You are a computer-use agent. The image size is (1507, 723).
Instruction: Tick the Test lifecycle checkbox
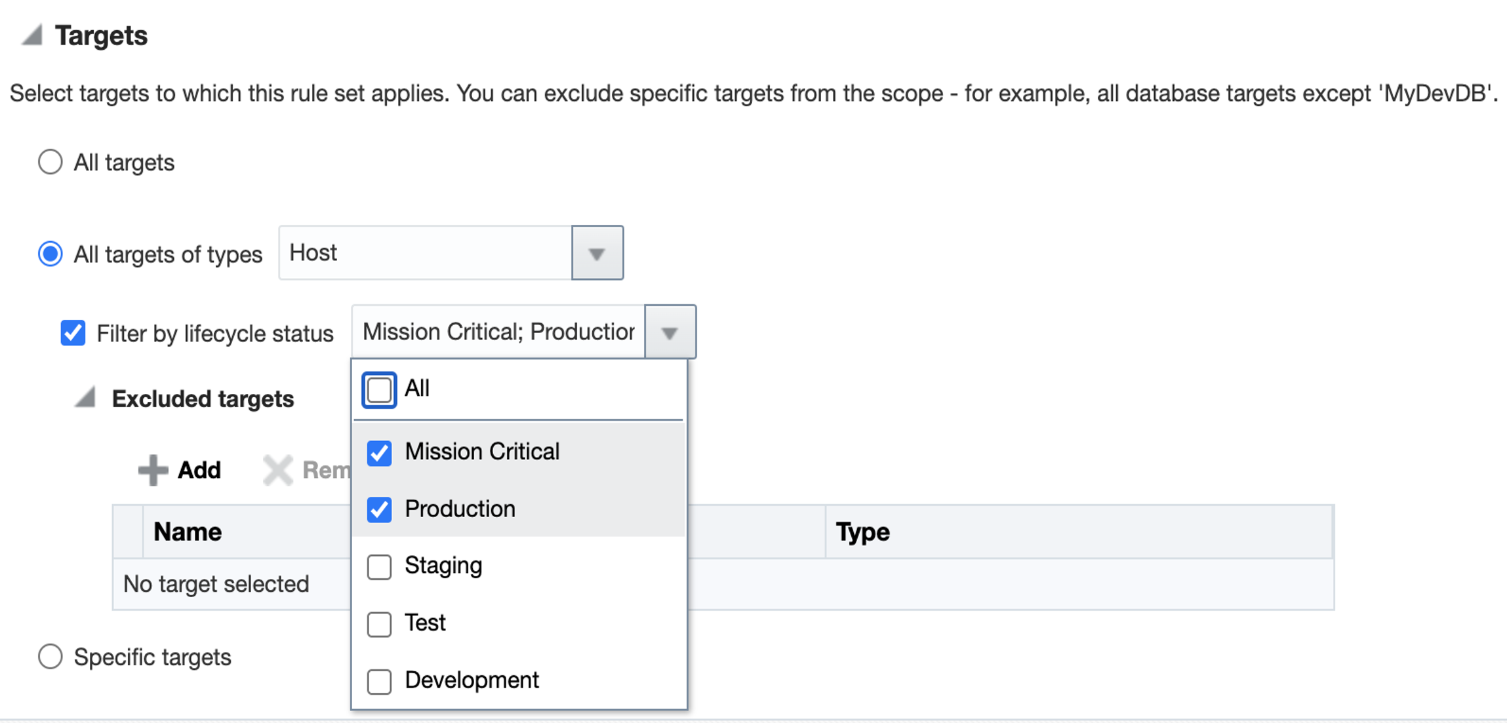(x=379, y=623)
